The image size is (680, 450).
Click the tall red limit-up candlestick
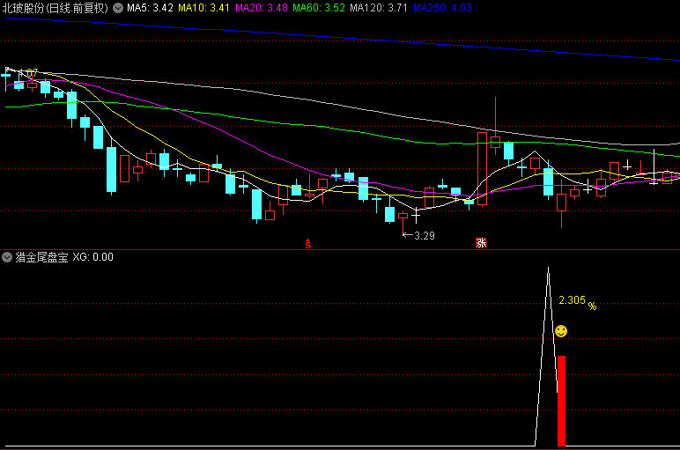pos(482,169)
